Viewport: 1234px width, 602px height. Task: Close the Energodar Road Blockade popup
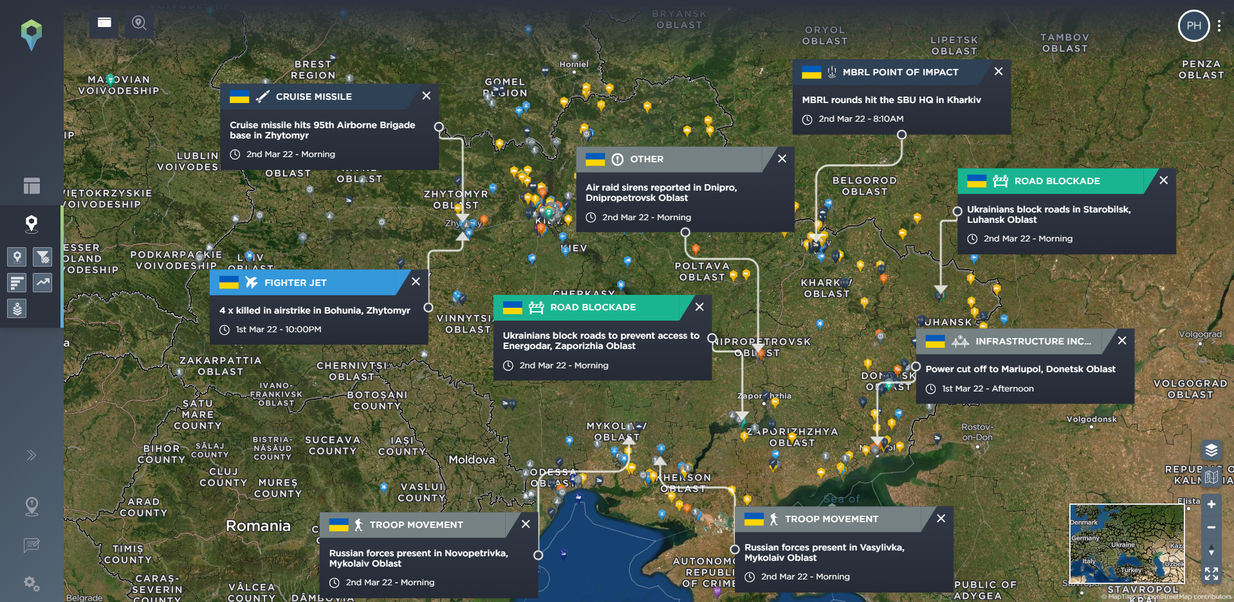click(x=700, y=306)
